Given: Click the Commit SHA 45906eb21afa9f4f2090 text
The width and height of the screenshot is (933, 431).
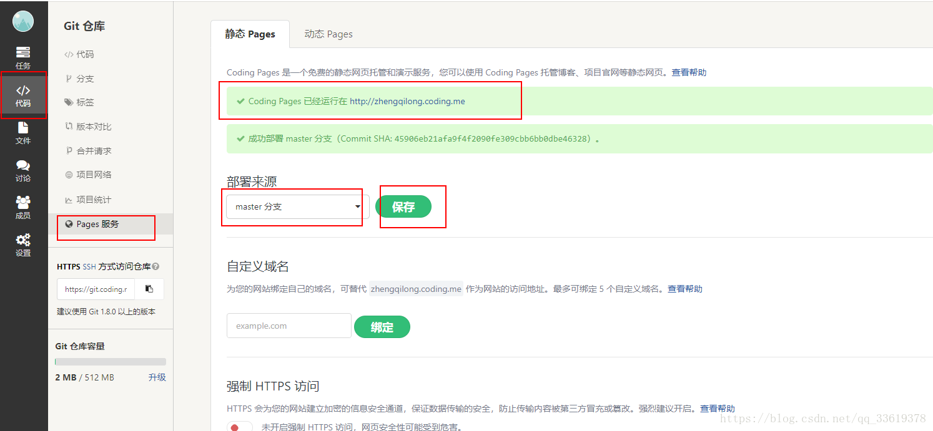Looking at the screenshot, I should click(491, 138).
